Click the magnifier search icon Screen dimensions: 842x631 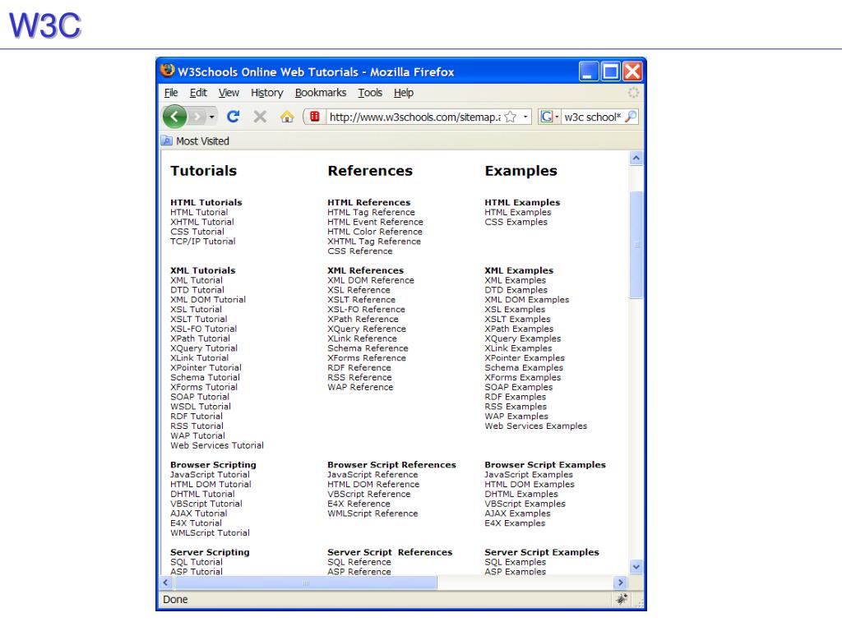pyautogui.click(x=631, y=117)
